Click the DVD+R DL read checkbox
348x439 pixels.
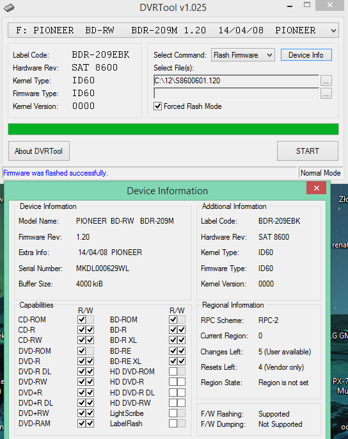(81, 403)
